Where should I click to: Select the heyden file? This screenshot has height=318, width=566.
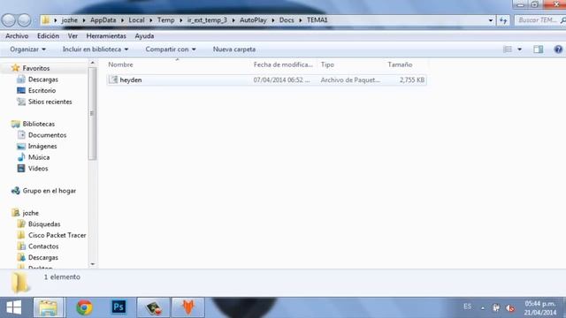click(267, 80)
